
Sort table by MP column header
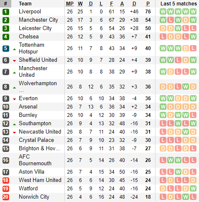(70, 4)
